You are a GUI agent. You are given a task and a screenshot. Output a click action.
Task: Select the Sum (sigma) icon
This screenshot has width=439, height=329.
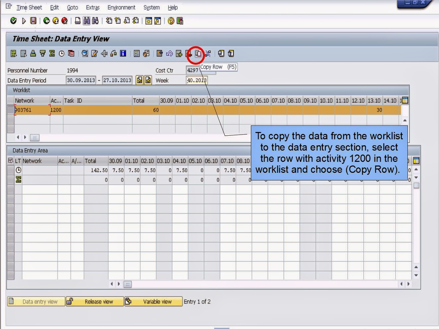(51, 54)
